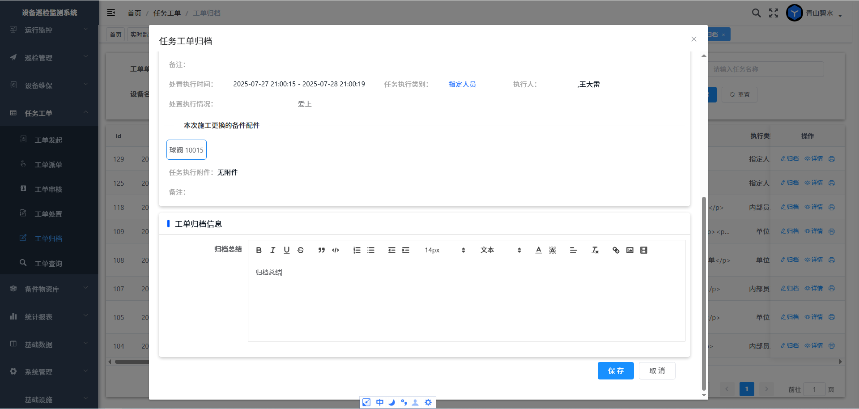The width and height of the screenshot is (859, 409).
Task: Click the 取消 button
Action: tap(657, 371)
